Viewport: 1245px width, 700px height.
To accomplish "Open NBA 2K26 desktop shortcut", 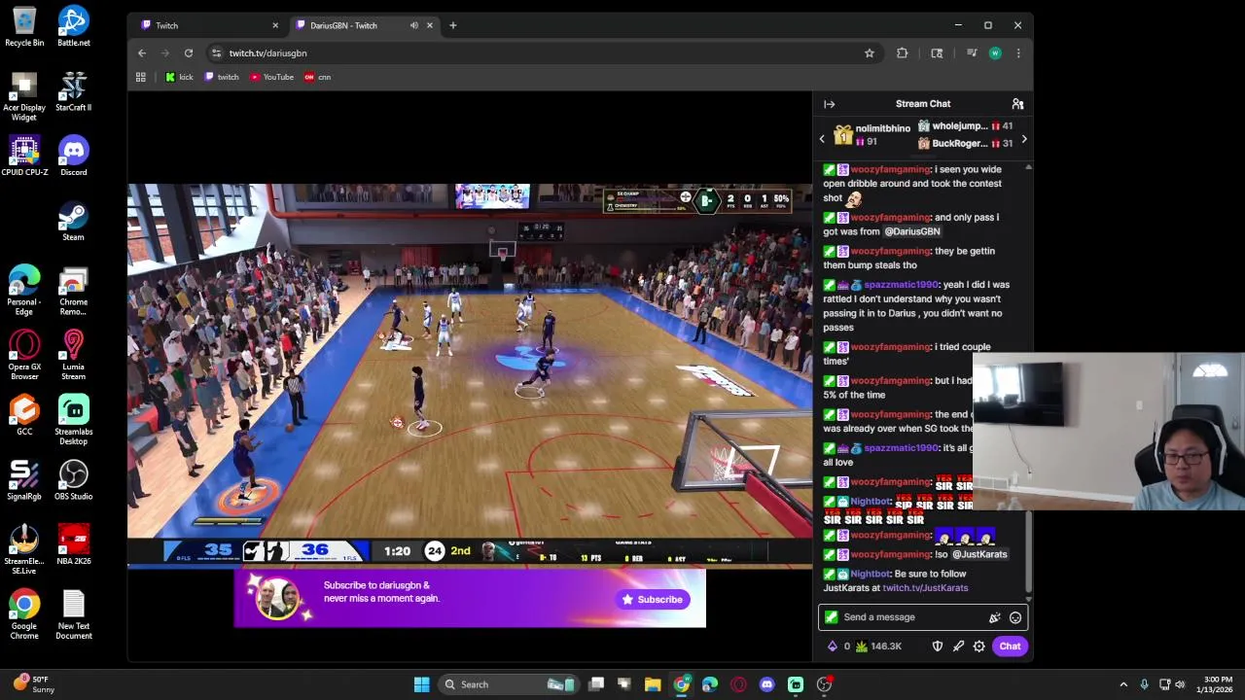I will [74, 544].
